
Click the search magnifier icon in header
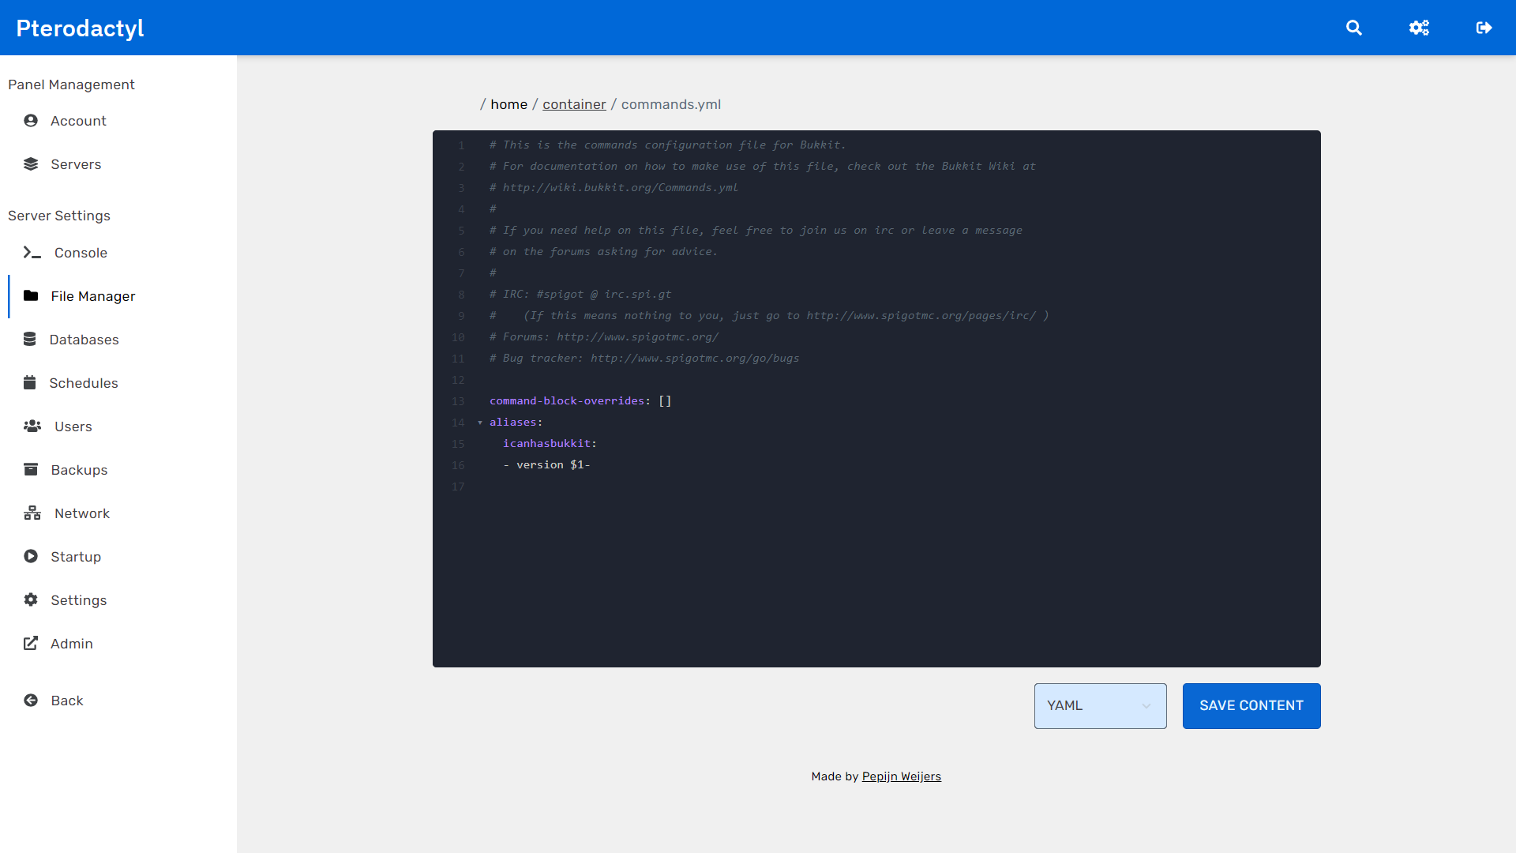tap(1354, 28)
